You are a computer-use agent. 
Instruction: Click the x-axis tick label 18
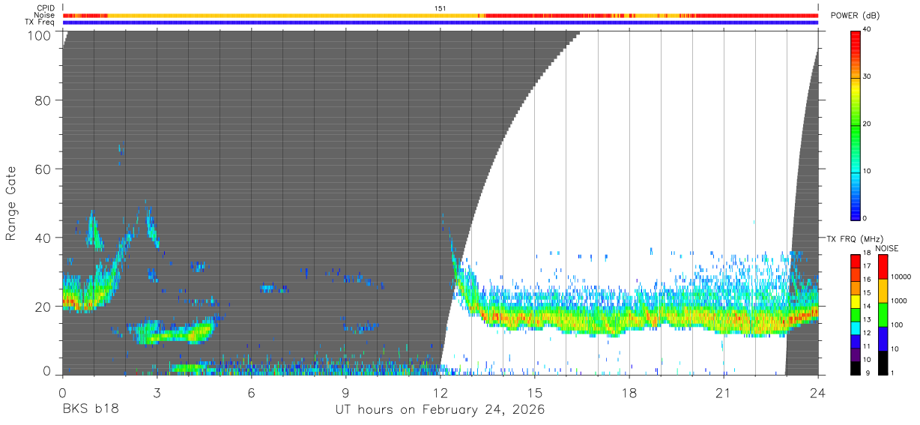[x=629, y=393]
